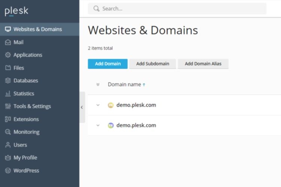Click the WordPress logo icon

pyautogui.click(x=8, y=171)
